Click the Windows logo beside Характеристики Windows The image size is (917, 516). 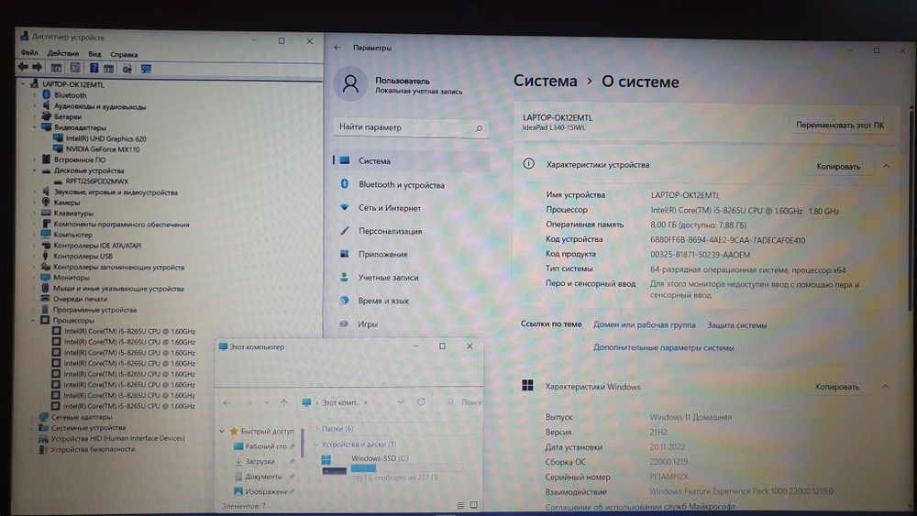(x=527, y=385)
